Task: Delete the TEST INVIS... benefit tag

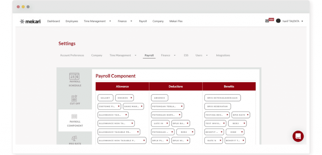Action: 224,123
